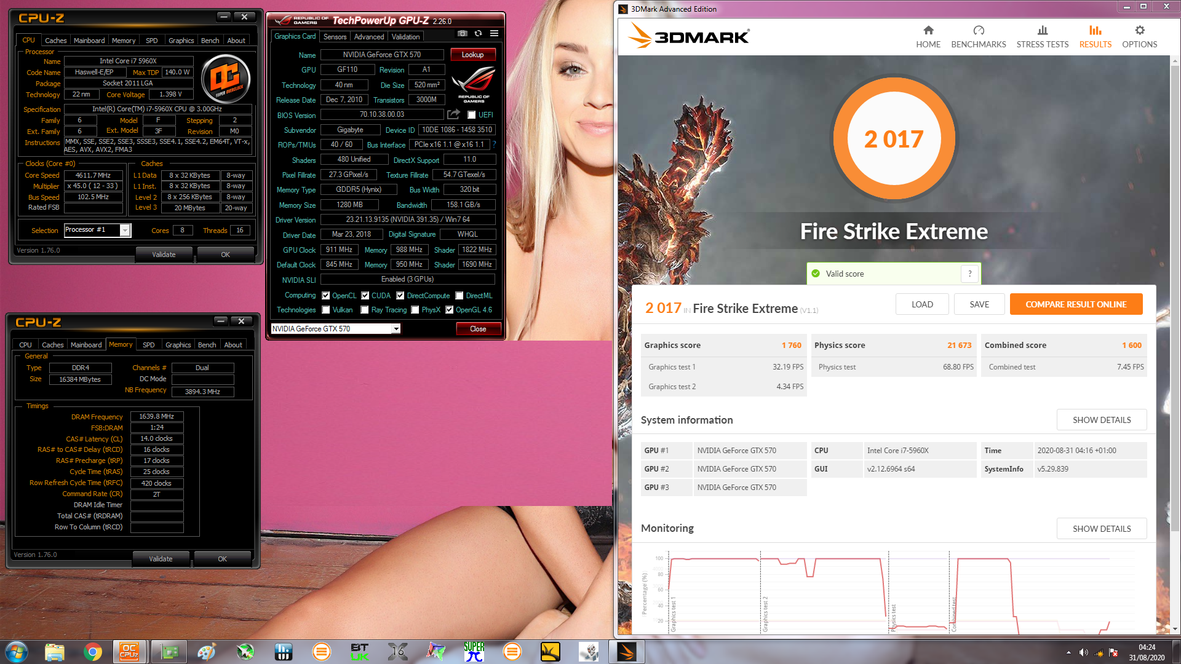This screenshot has width=1181, height=664.
Task: Click the 3DMark orange logo icon
Action: click(x=640, y=36)
